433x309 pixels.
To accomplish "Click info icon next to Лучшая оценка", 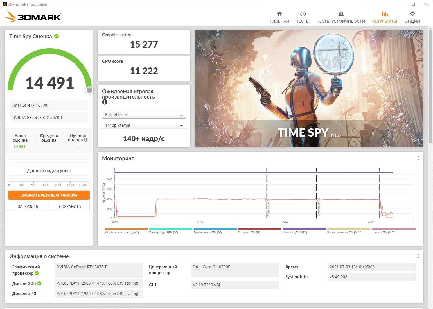I will (x=86, y=140).
